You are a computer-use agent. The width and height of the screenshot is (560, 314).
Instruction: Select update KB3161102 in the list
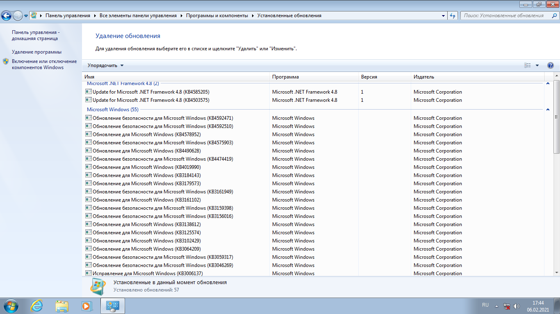click(314, 200)
